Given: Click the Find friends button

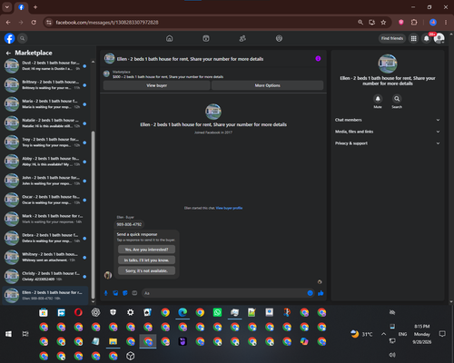Looking at the screenshot, I should point(392,38).
